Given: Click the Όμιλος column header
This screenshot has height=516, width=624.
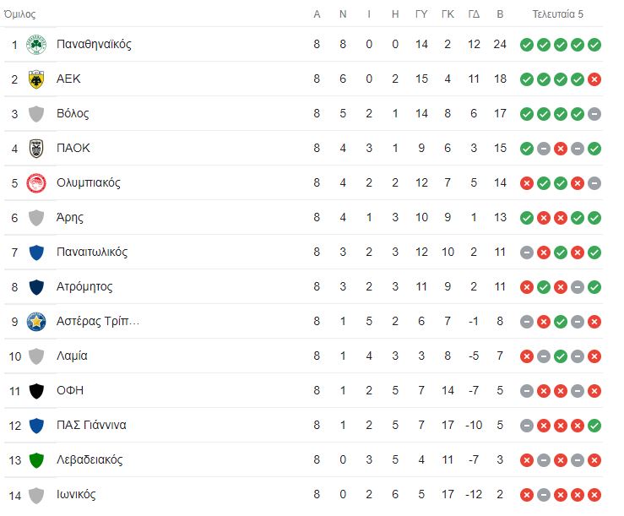Looking at the screenshot, I should pyautogui.click(x=20, y=14).
